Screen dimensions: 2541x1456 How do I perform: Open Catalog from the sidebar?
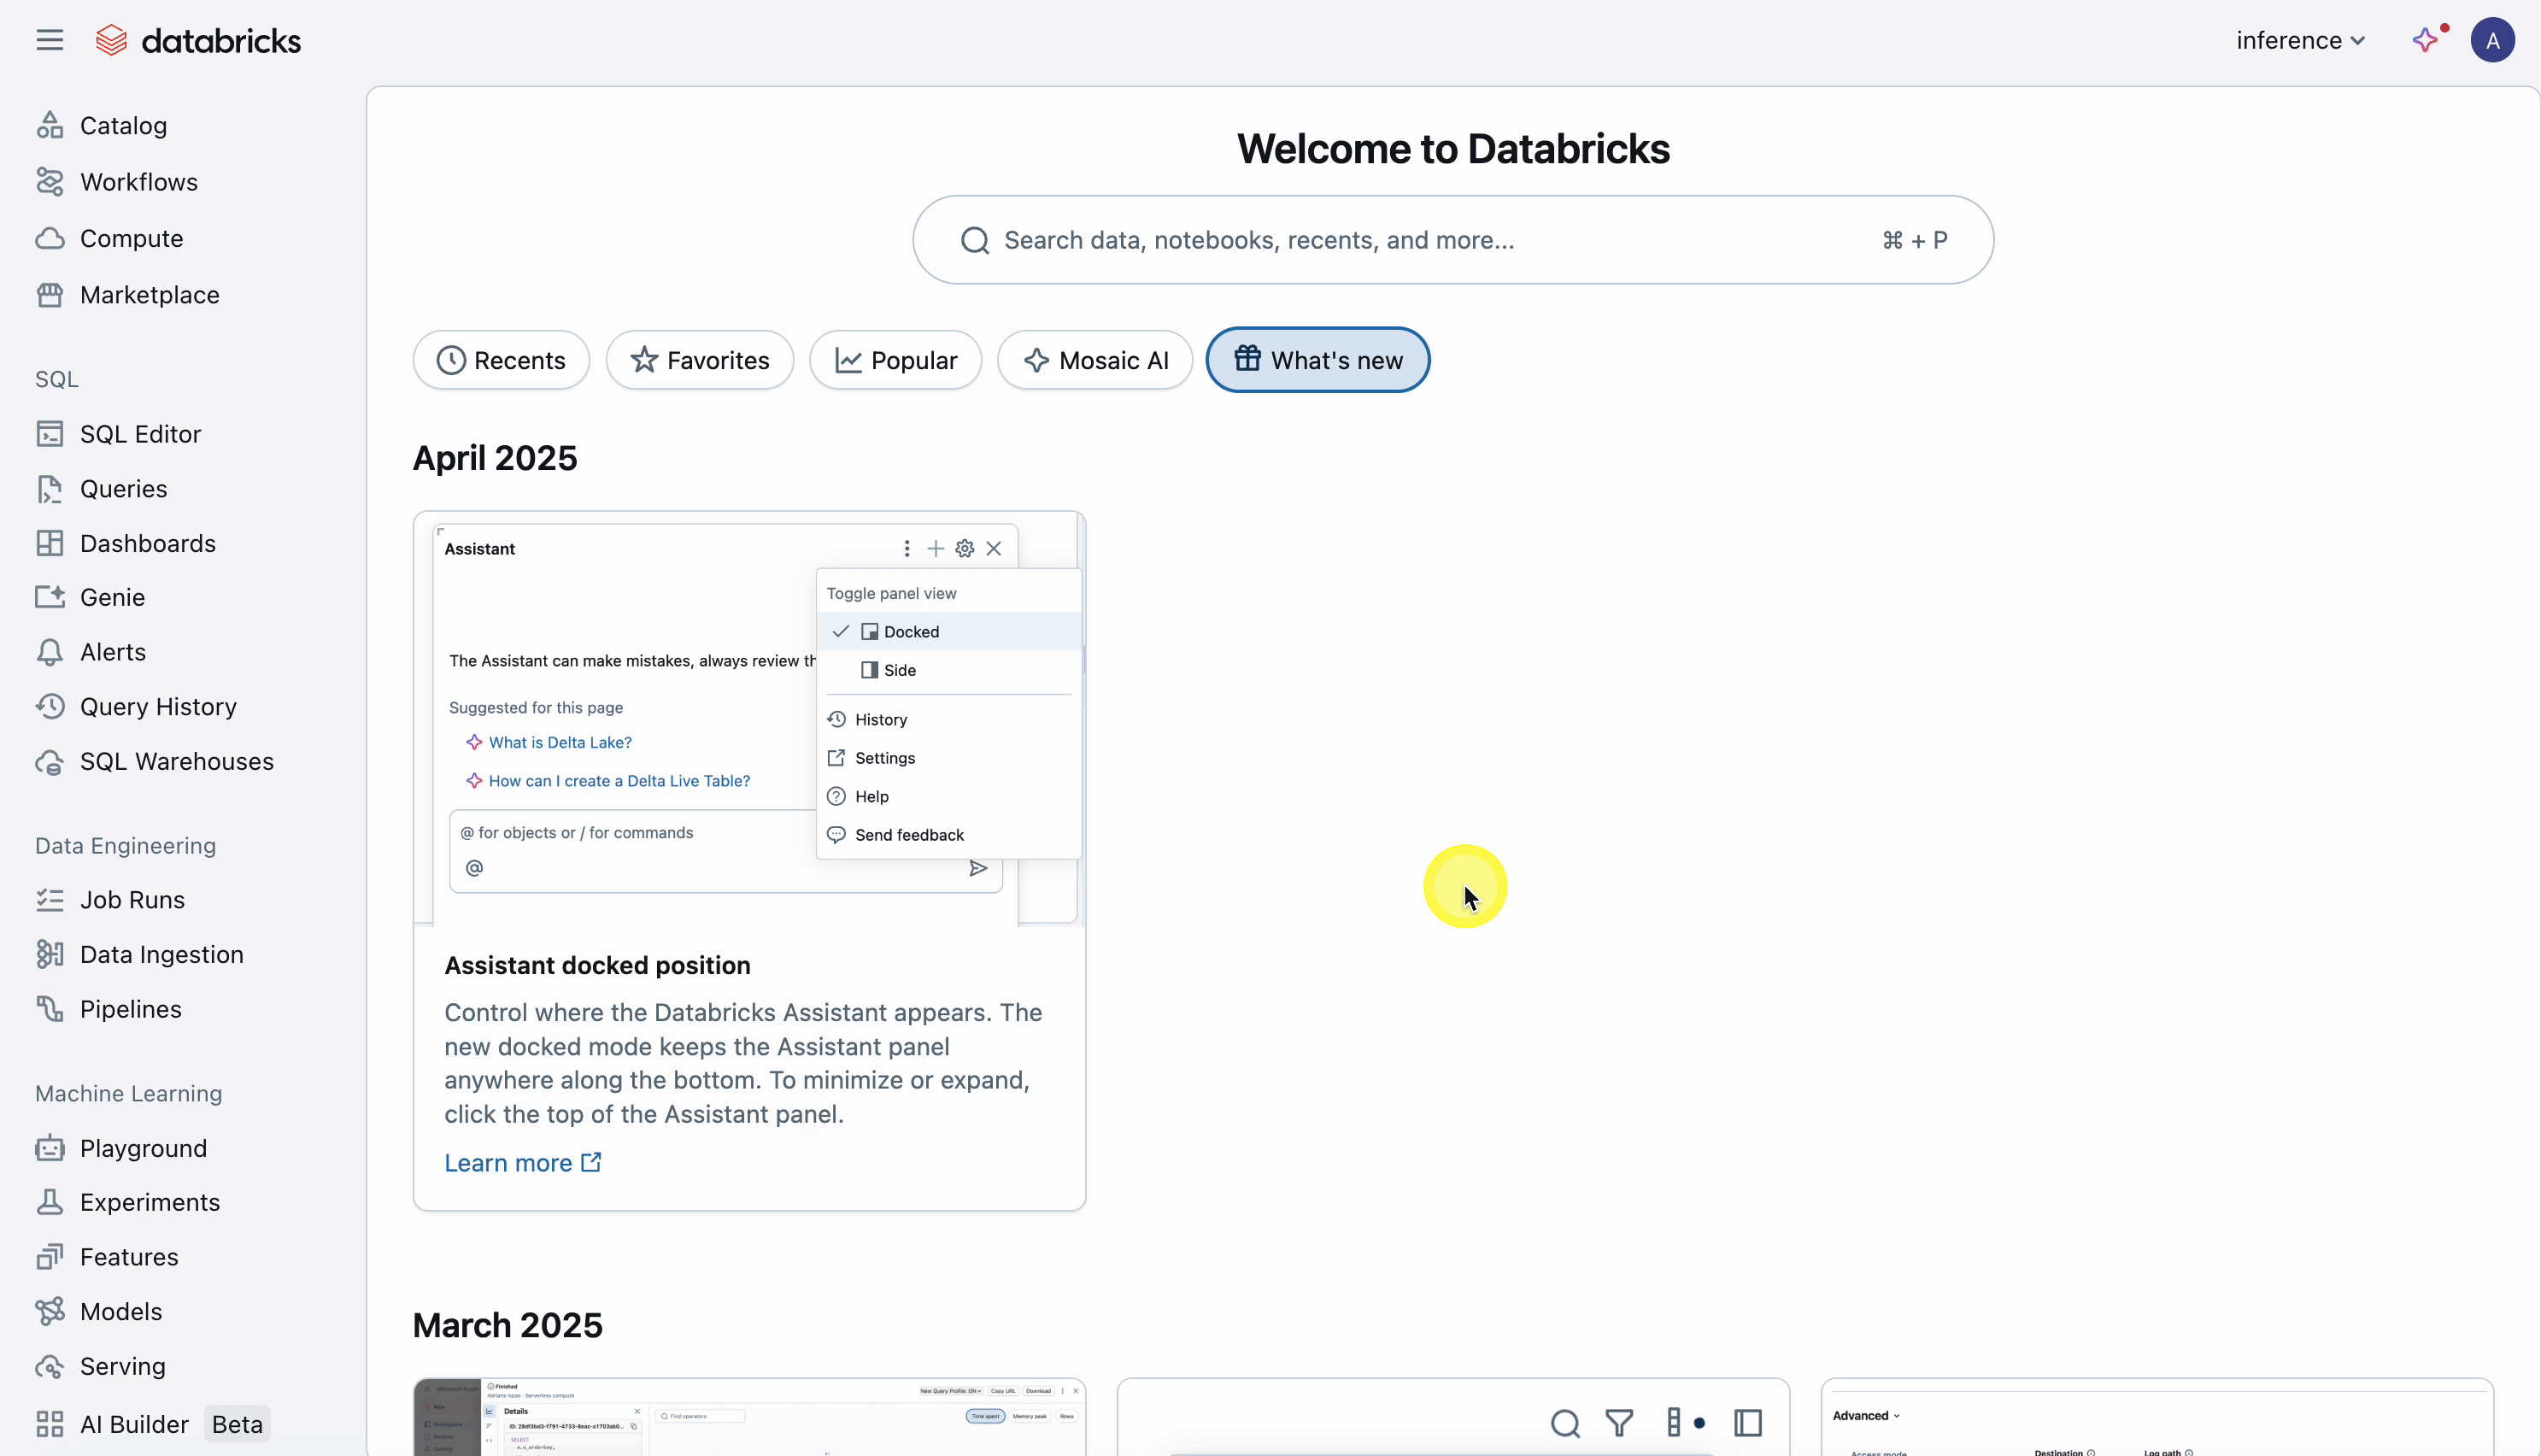123,126
